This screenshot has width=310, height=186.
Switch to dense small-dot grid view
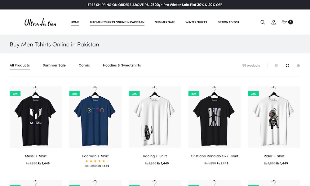(x=277, y=66)
